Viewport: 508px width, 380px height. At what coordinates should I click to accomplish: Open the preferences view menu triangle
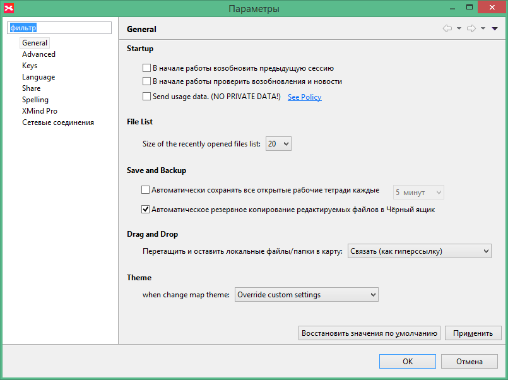495,28
